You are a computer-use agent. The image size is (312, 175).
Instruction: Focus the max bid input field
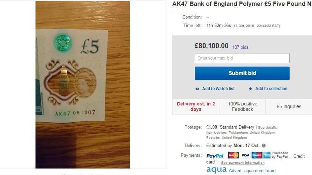[x=242, y=58]
